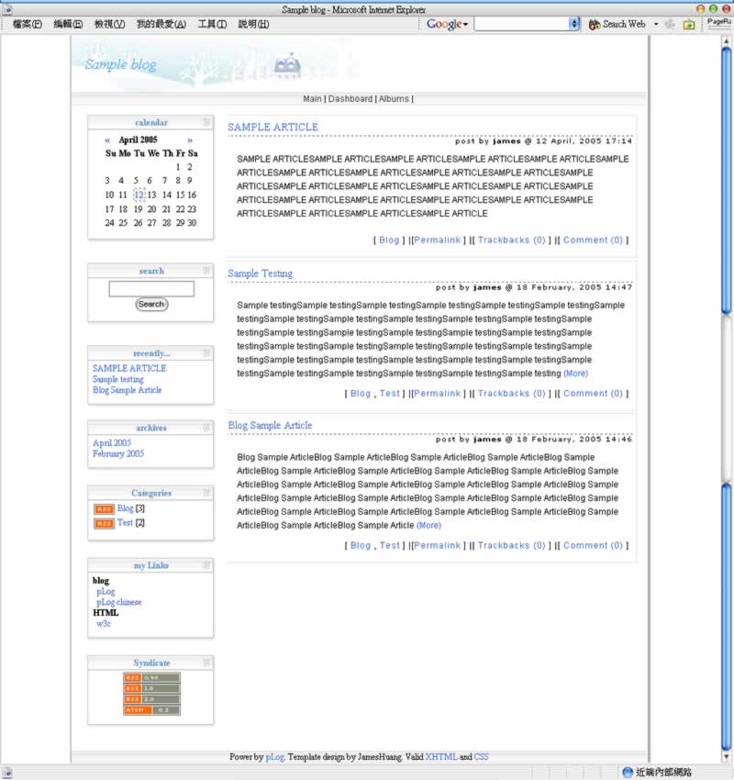Open Comment (0) of Sample Testing post
734x780 pixels.
click(x=593, y=394)
